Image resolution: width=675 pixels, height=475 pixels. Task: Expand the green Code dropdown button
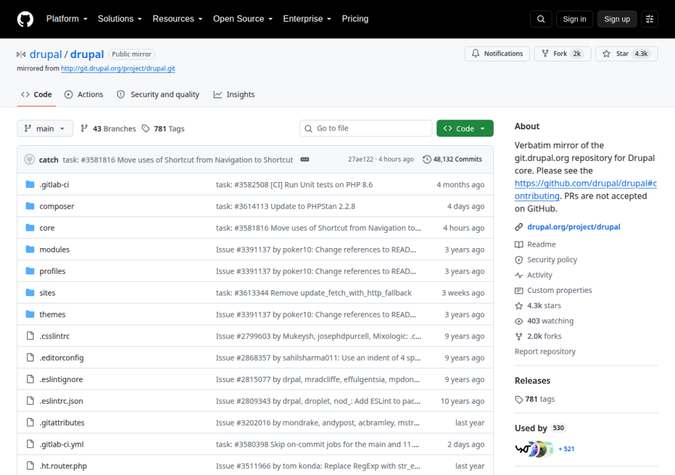point(465,129)
